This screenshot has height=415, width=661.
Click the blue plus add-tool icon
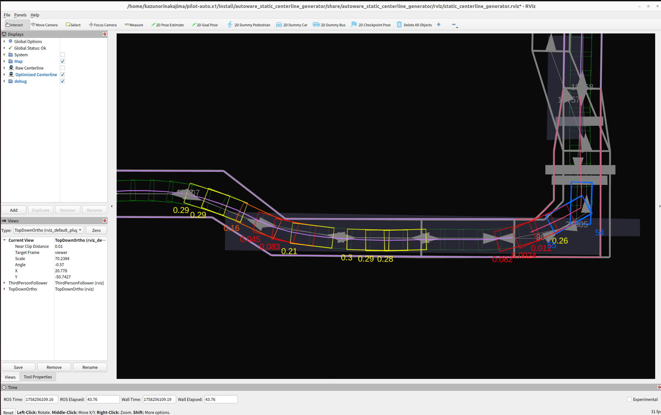(x=439, y=25)
